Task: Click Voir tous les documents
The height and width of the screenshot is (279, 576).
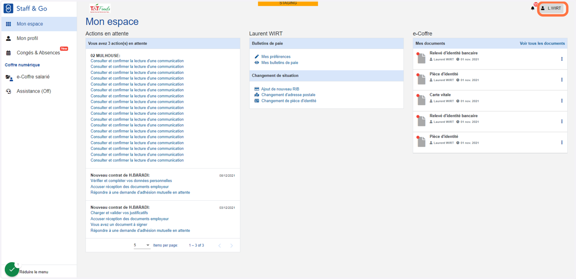Action: coord(542,43)
